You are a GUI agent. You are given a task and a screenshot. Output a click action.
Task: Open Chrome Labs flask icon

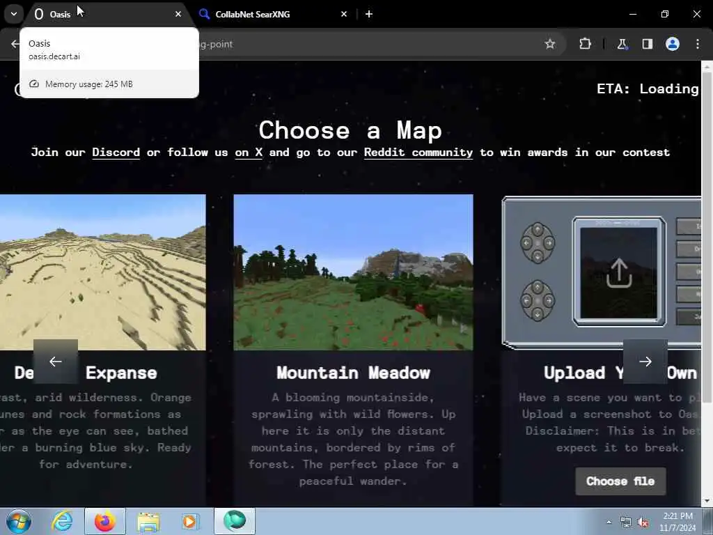pos(622,44)
